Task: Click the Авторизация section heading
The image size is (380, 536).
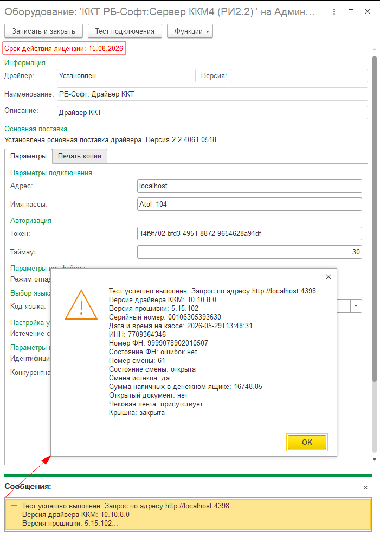Action: [x=31, y=220]
